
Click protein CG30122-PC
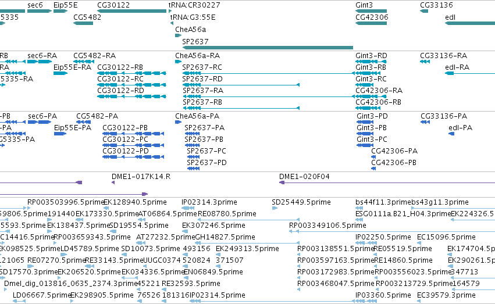tap(133, 145)
